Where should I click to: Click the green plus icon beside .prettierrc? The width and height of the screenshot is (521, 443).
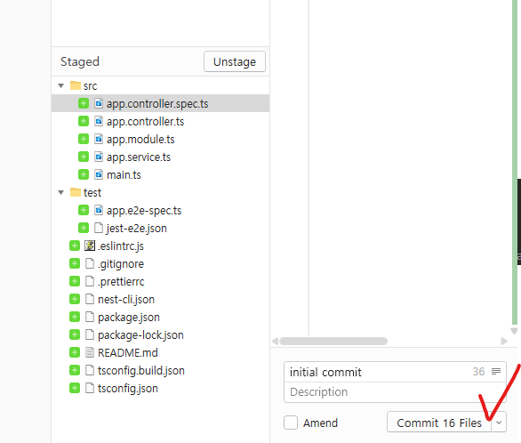coord(75,281)
